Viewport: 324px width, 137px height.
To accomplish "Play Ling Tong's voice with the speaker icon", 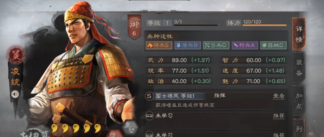I will pos(15,94).
